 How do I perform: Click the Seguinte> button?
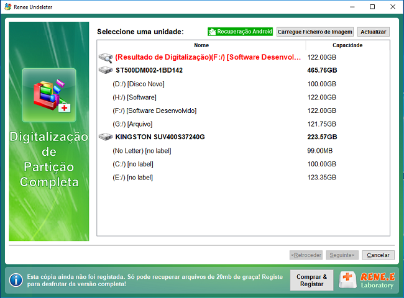(342, 255)
